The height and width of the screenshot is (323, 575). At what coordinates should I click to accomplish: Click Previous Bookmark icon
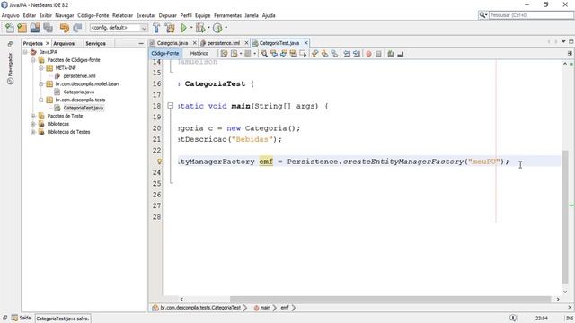point(315,54)
